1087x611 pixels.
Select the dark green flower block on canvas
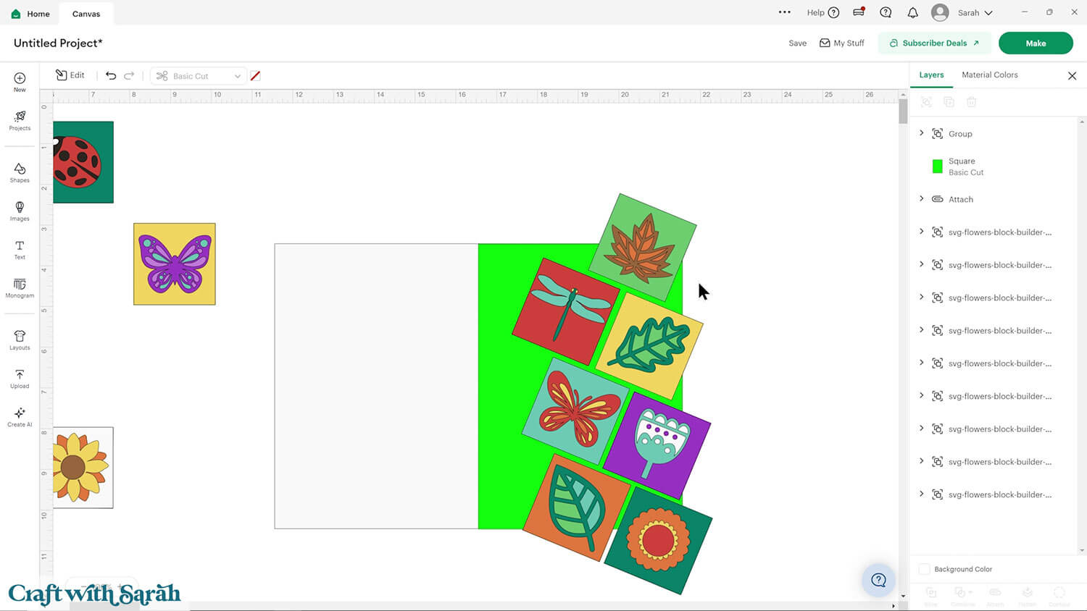[x=659, y=540]
